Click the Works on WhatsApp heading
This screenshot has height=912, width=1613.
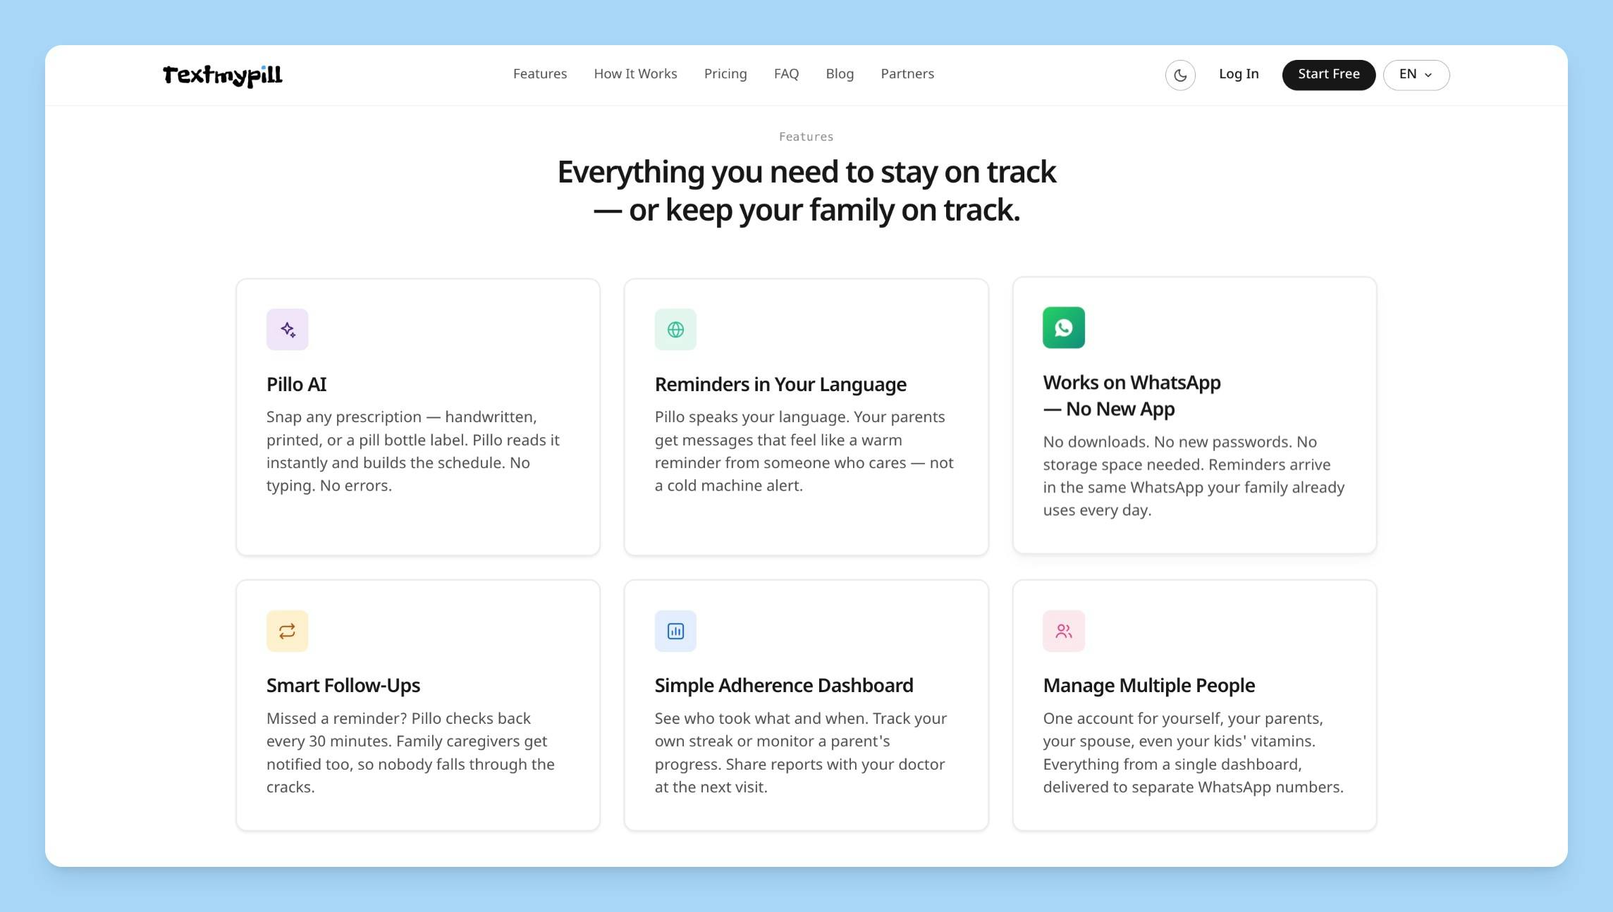pyautogui.click(x=1132, y=395)
